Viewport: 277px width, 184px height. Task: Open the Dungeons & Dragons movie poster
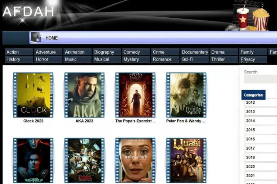84,160
